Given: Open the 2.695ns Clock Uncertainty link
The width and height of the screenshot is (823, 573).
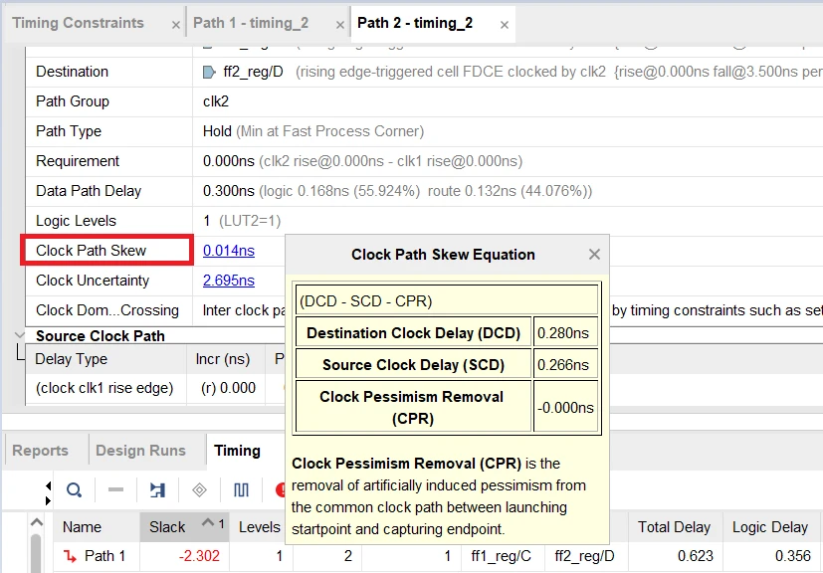Looking at the screenshot, I should (228, 281).
